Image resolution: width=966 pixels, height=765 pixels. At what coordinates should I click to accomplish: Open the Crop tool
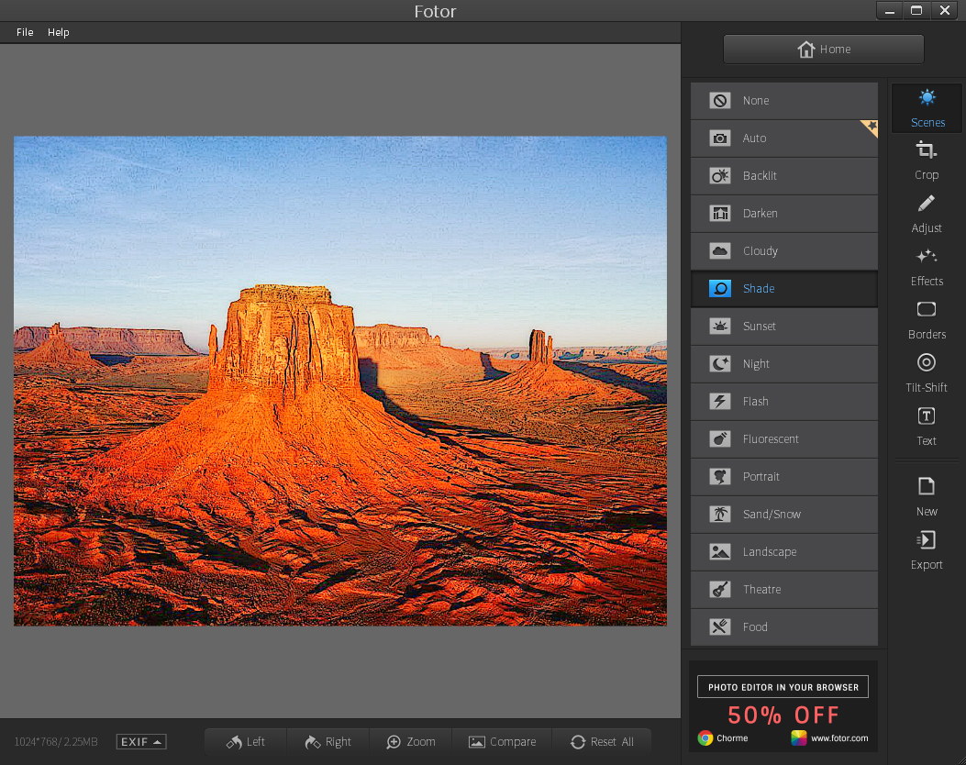927,161
